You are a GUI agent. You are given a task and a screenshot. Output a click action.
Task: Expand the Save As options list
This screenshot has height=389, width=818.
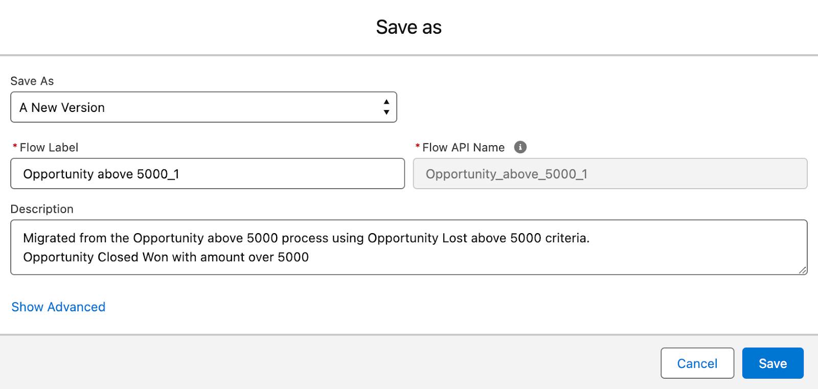tap(203, 107)
